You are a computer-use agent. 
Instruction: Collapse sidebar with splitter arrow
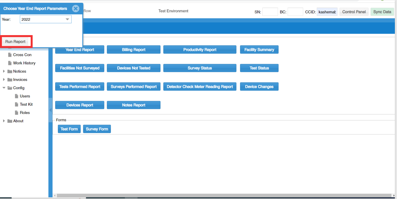pos(50,110)
